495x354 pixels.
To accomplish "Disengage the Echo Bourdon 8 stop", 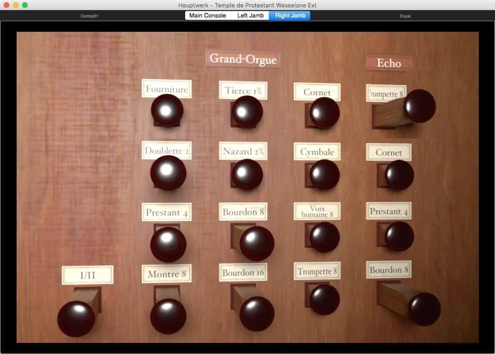I will point(424,309).
